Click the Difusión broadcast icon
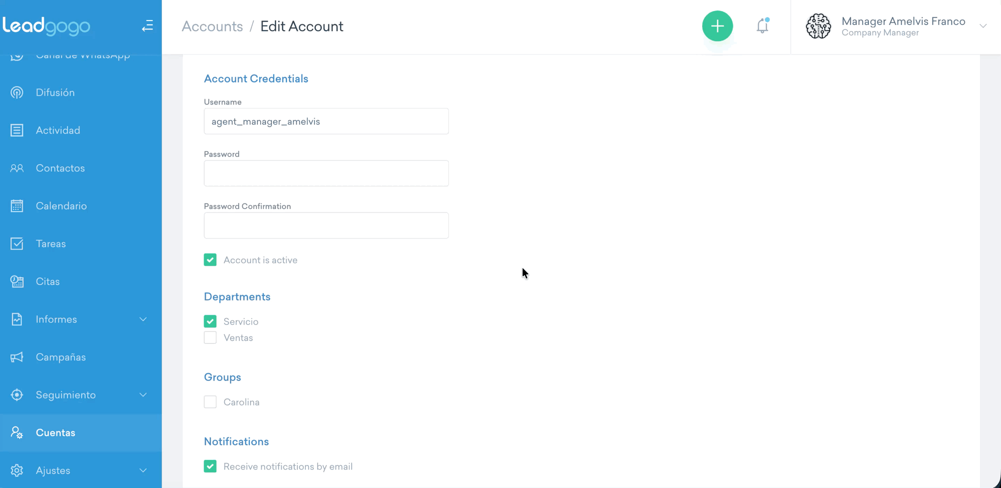Screen dimensions: 1001x488 pyautogui.click(x=17, y=92)
